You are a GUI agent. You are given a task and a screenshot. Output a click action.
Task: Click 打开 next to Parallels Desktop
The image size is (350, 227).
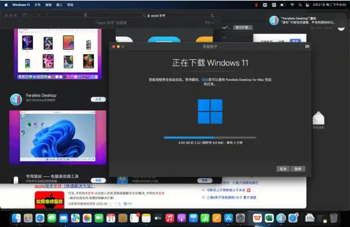[98, 99]
